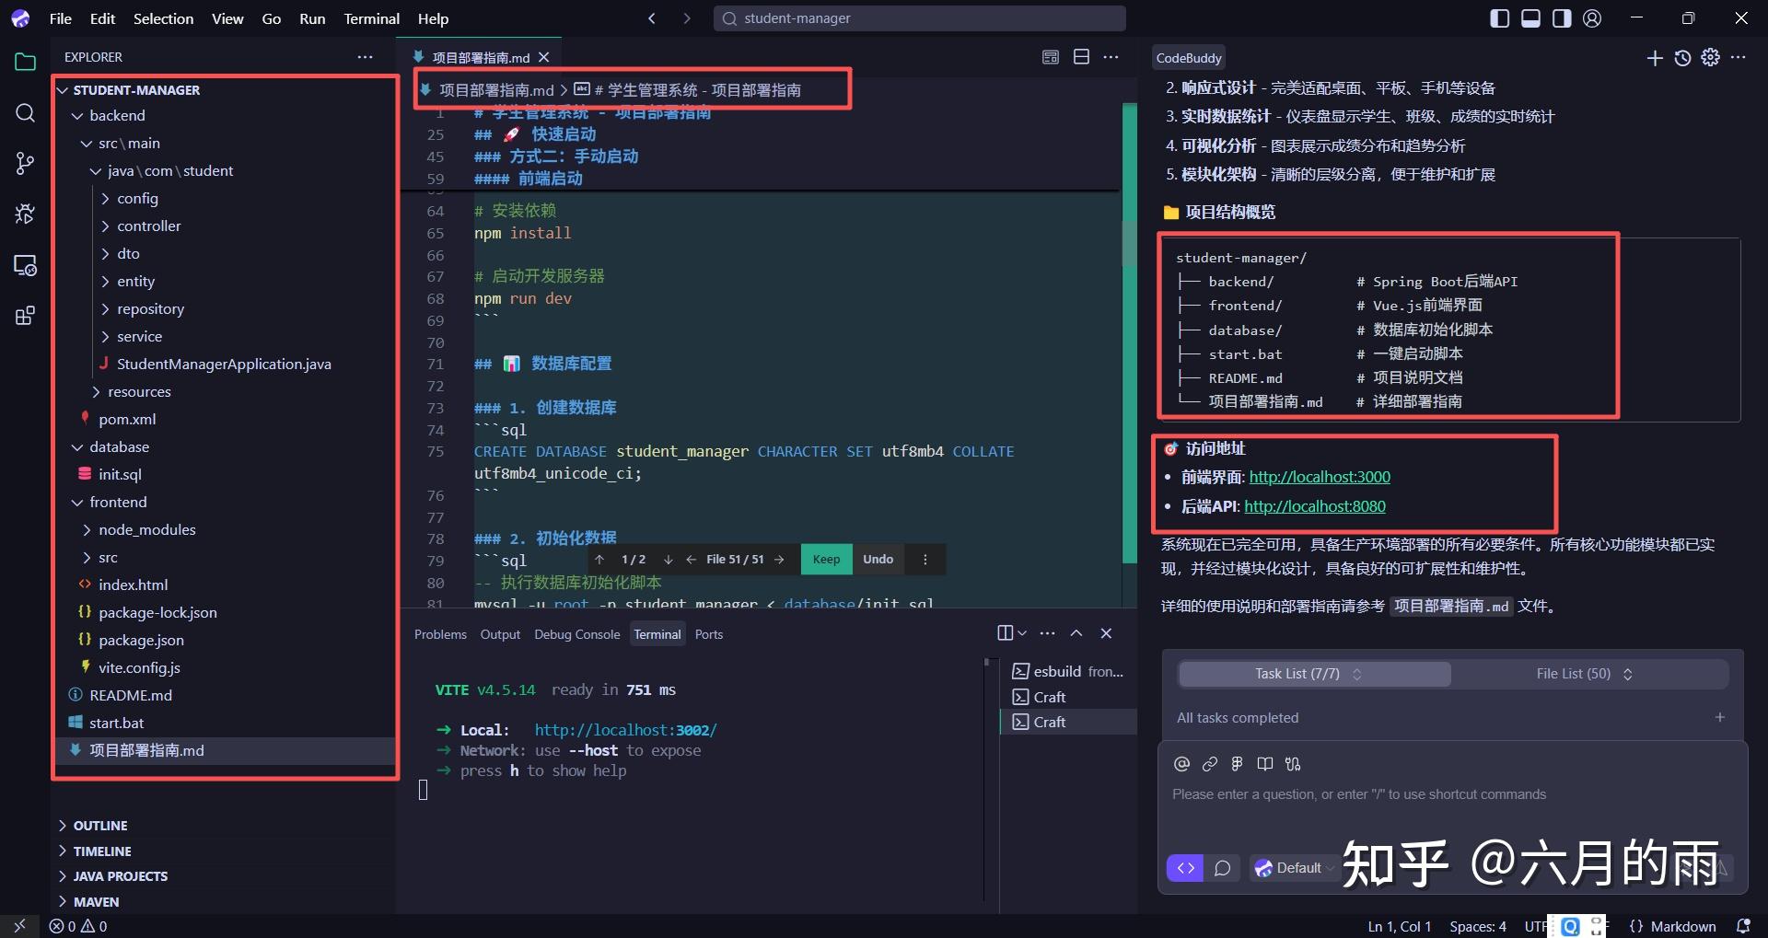1768x938 pixels.
Task: Toggle the primary sidebar visibility
Action: (x=1499, y=17)
